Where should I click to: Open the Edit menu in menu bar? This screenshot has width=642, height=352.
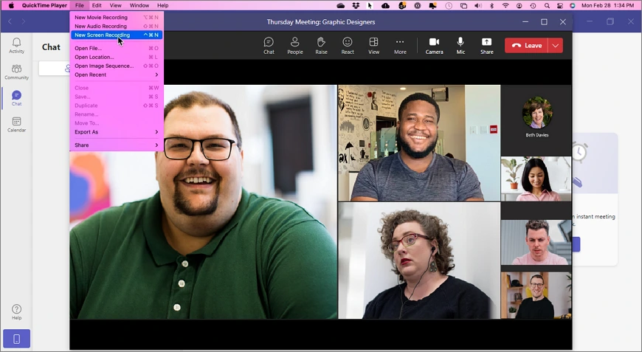97,5
